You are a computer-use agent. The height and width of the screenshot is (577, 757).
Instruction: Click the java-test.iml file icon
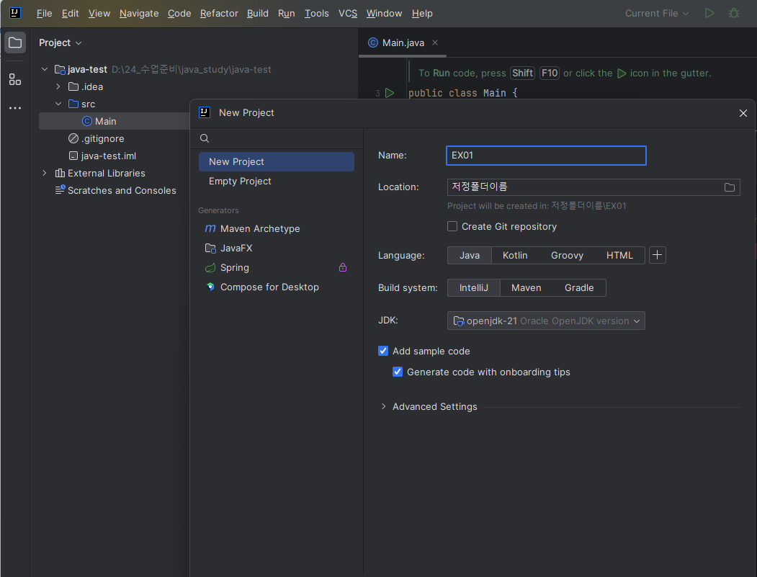tap(73, 156)
